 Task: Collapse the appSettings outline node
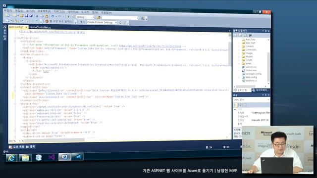pyautogui.click(x=15, y=104)
